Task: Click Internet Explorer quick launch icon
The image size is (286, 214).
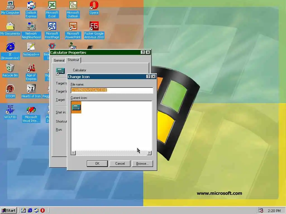Action: pyautogui.click(x=30, y=211)
